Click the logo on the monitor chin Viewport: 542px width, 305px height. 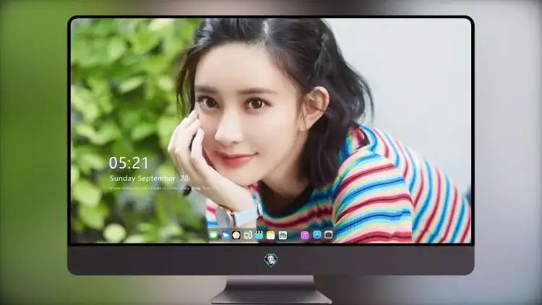click(x=271, y=259)
